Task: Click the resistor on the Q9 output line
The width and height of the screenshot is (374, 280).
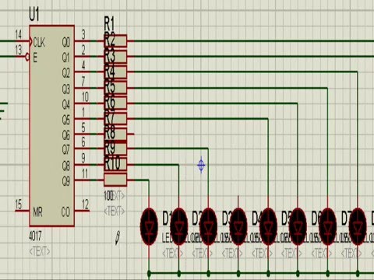Action: pos(115,180)
